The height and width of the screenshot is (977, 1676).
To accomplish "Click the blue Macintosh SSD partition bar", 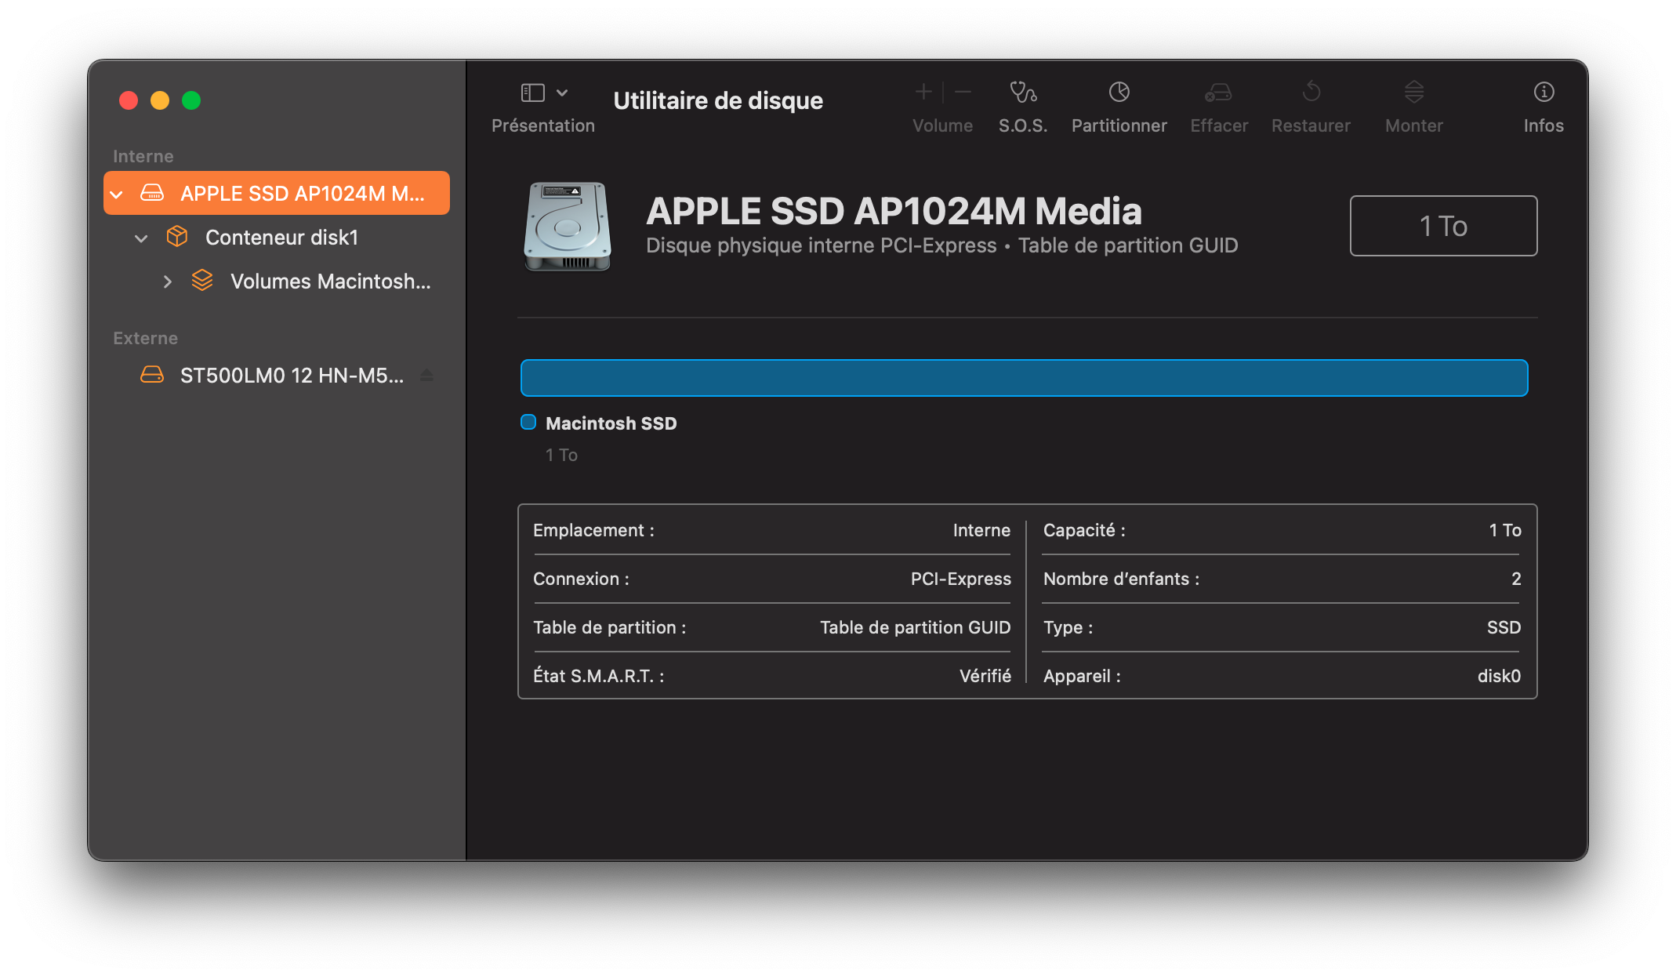I will (x=1024, y=378).
